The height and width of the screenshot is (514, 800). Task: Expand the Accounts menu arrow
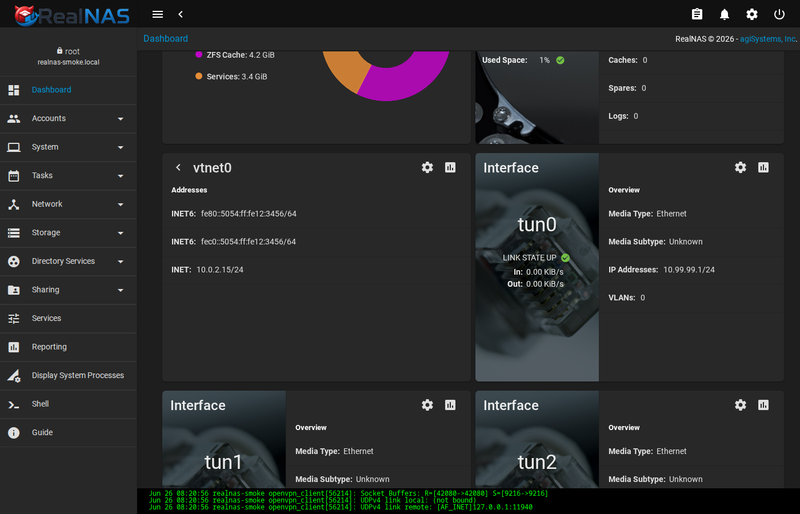(121, 119)
